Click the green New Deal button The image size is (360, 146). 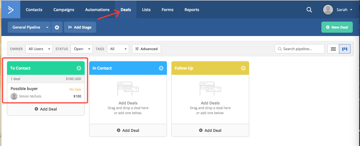337,27
